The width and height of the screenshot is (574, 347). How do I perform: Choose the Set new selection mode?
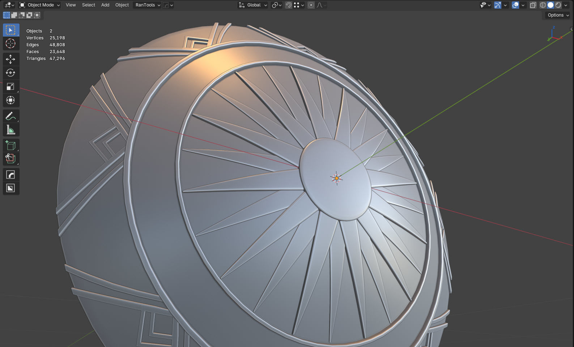[x=7, y=15]
